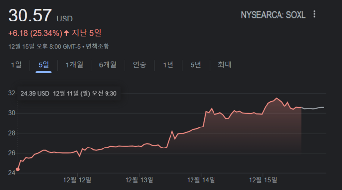Viewport: 342px width, 190px height.
Task: Click the red data point marker on chart
Action: pos(18,169)
